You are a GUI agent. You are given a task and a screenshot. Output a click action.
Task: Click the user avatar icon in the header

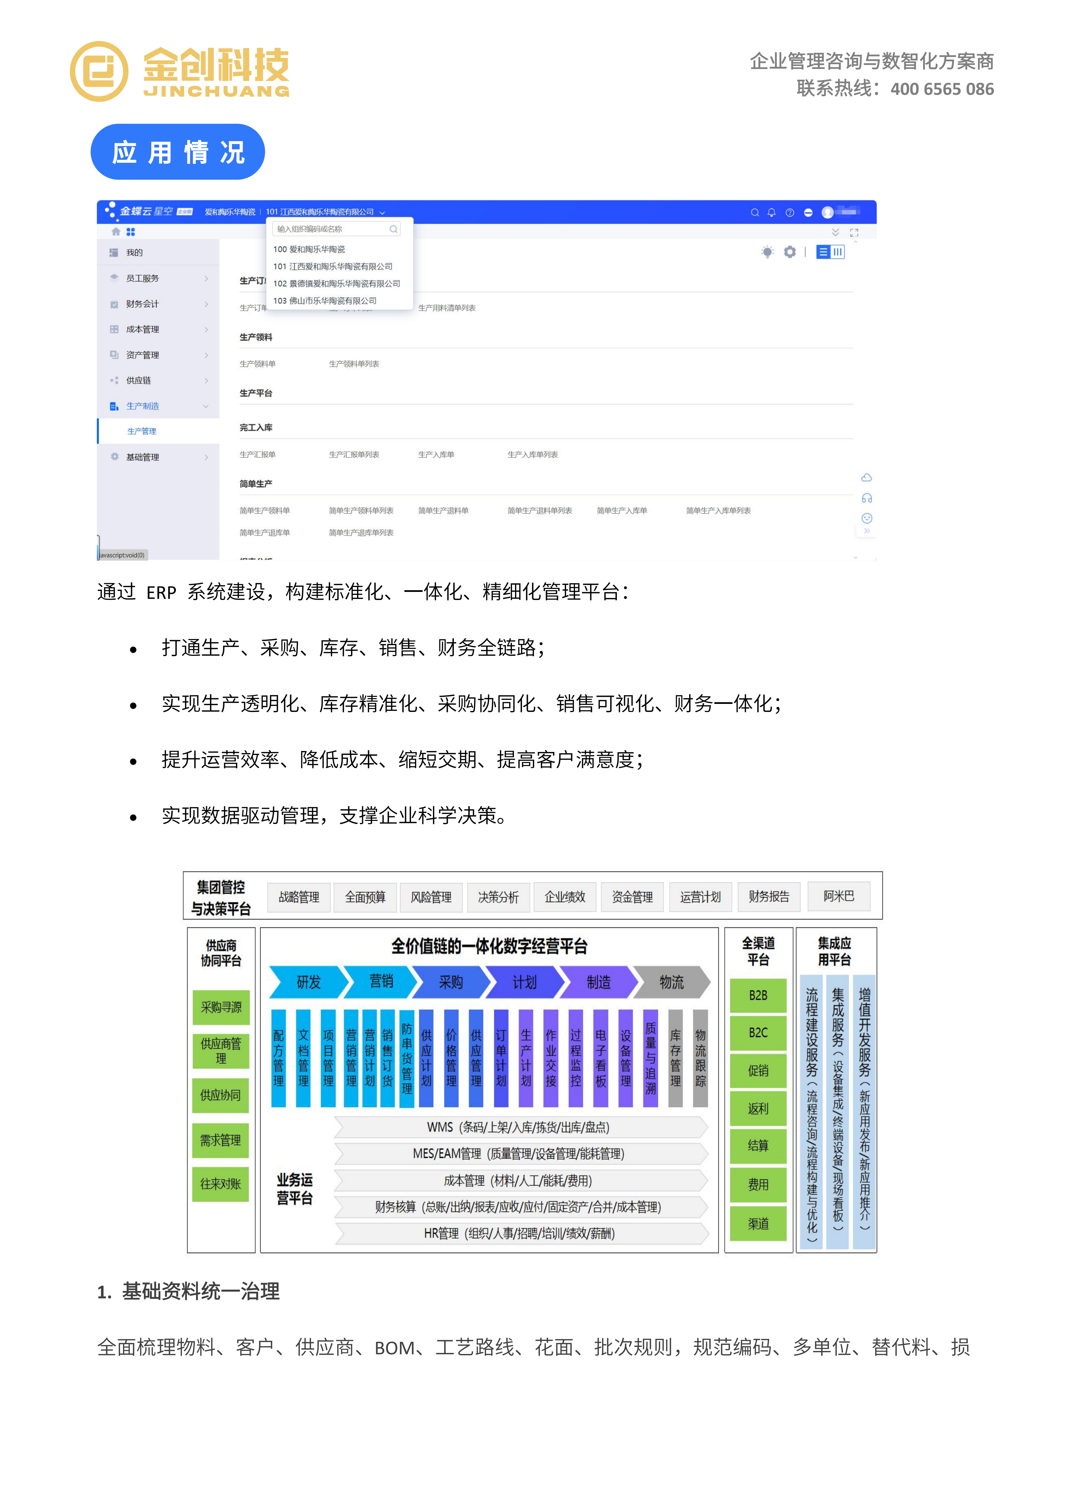pos(828,212)
